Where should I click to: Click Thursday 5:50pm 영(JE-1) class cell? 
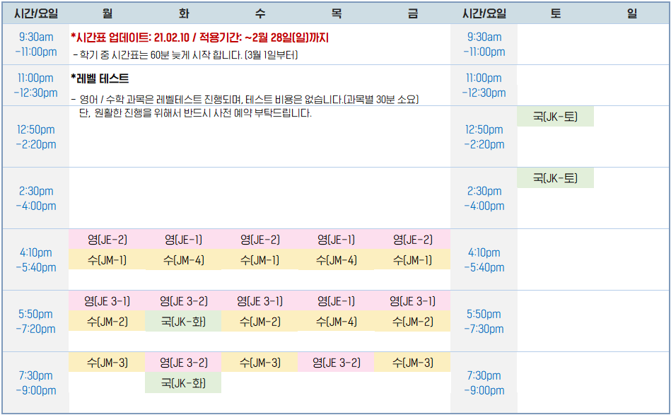(336, 301)
